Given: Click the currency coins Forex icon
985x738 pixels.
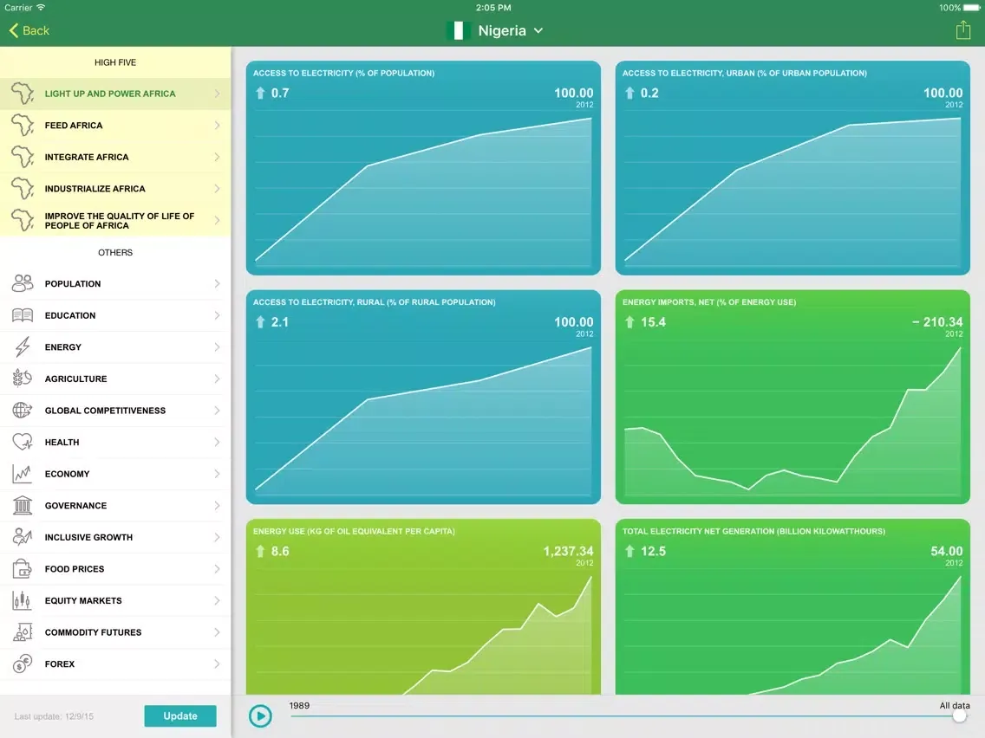Looking at the screenshot, I should (x=23, y=664).
